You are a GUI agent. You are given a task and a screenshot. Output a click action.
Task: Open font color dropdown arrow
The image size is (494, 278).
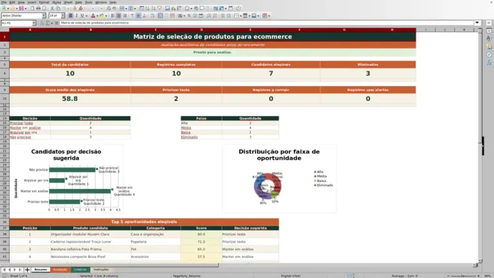(97, 15)
